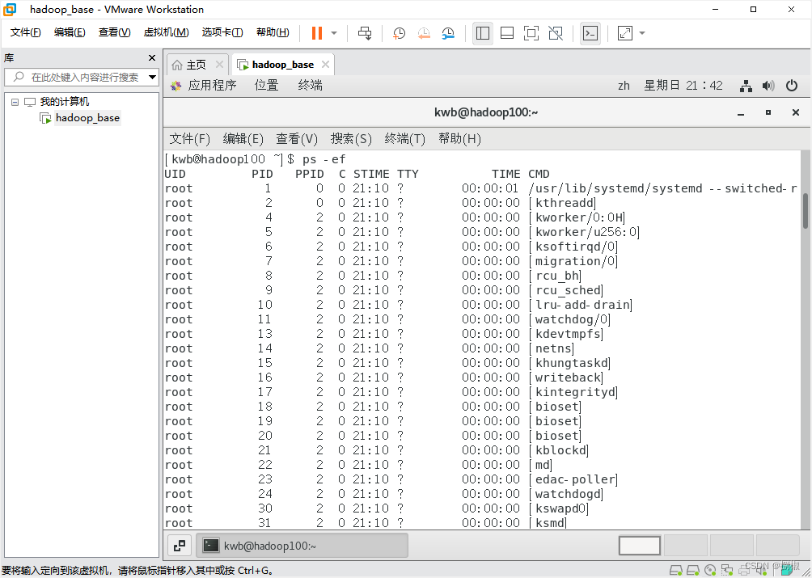The image size is (812, 578).
Task: Close the 主页 tab
Action: click(x=219, y=65)
